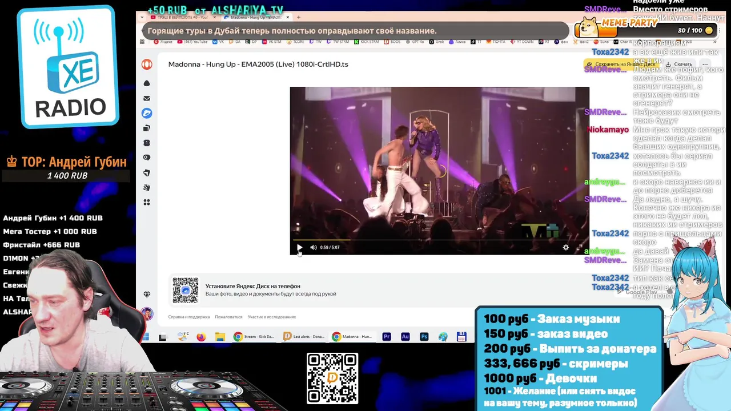Seek on the video progress bar
Image resolution: width=731 pixels, height=411 pixels.
pos(439,240)
